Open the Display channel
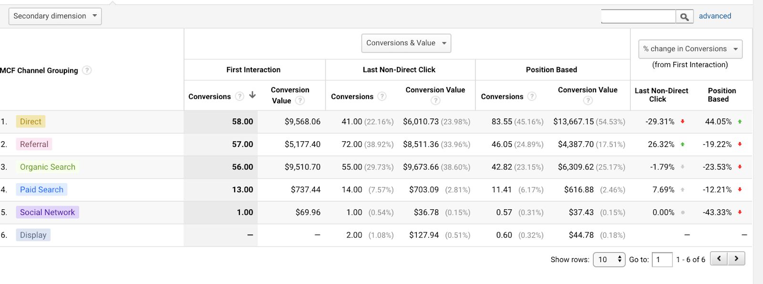 point(33,235)
